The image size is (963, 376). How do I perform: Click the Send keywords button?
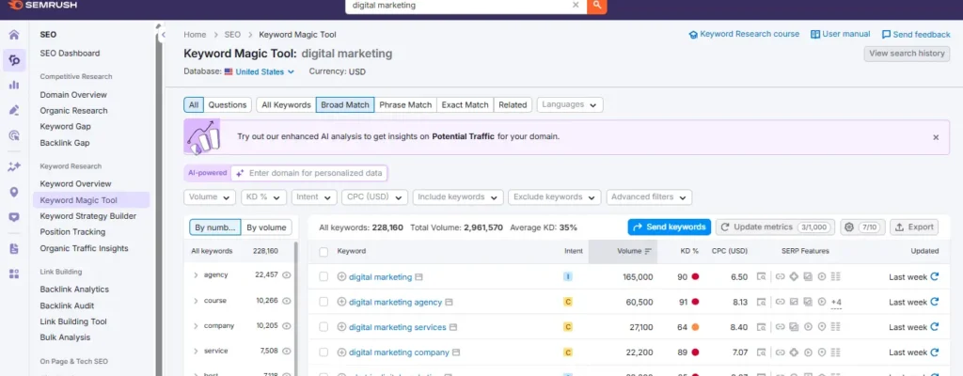click(x=669, y=227)
